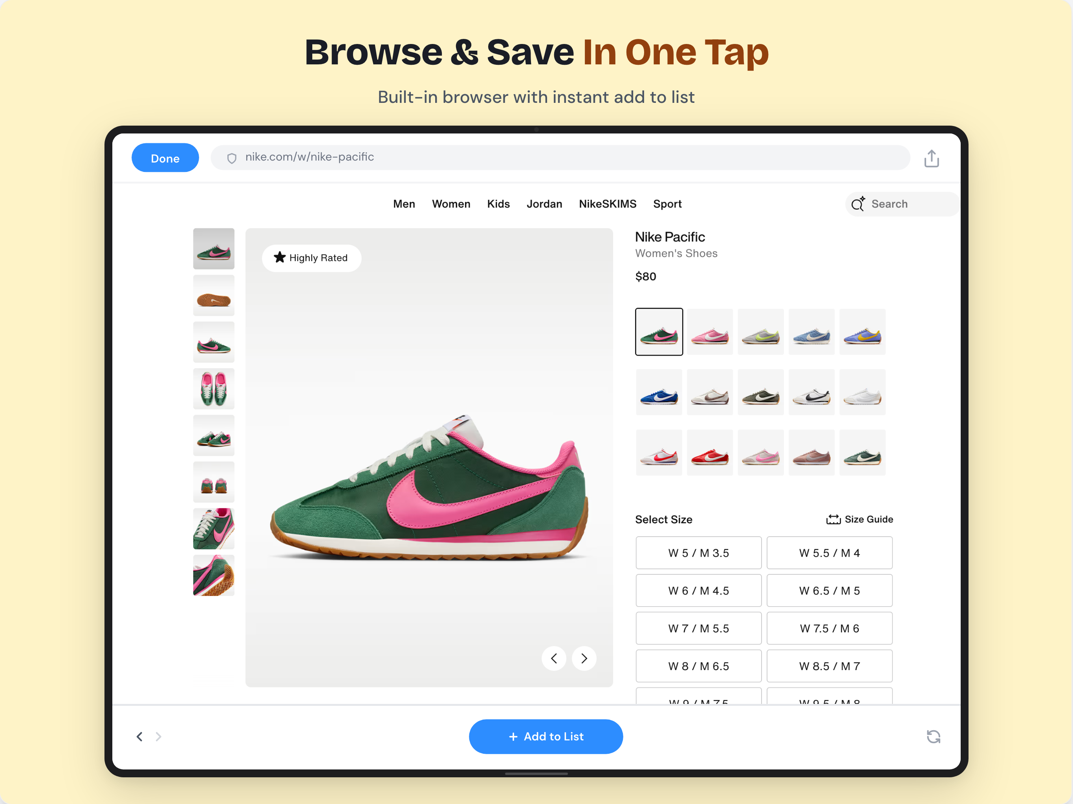1073x804 pixels.
Task: View the angled pair thumbnail
Action: (213, 435)
